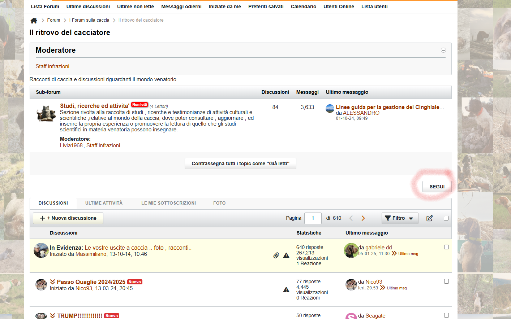Collapse the Moderatore panel

443,50
